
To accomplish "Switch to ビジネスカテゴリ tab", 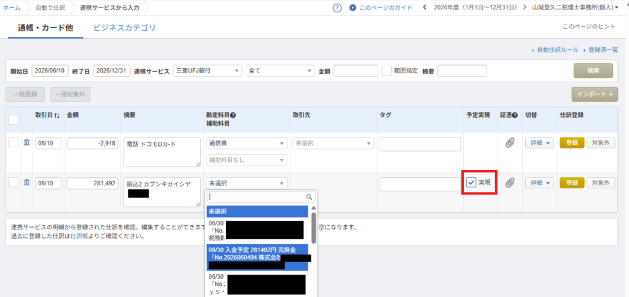I will coord(124,28).
